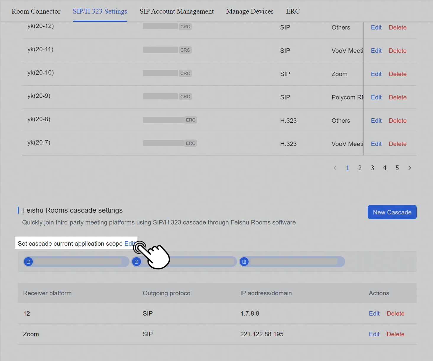Click the icon on the rightmost scope chip
The height and width of the screenshot is (361, 433).
pos(244,262)
